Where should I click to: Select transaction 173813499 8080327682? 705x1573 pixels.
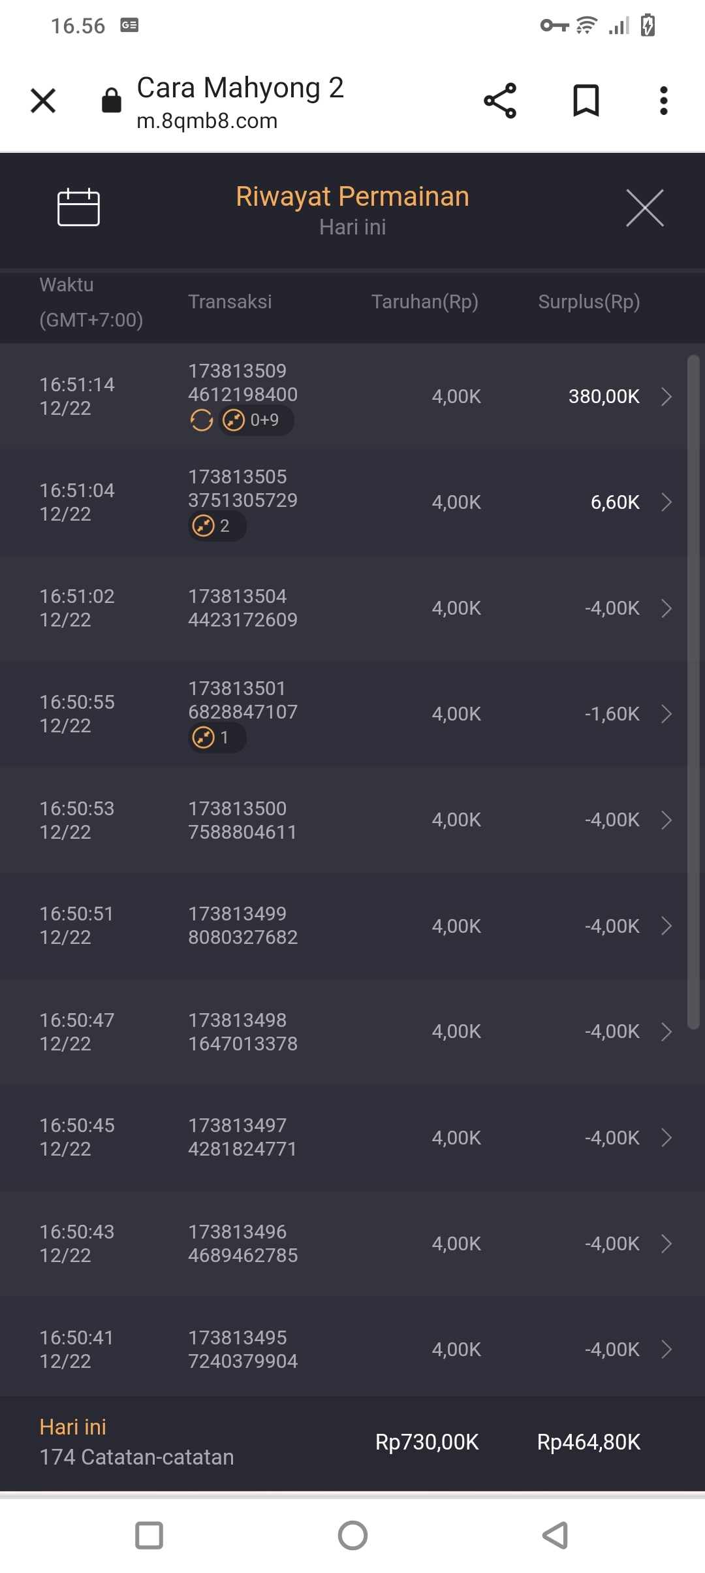coord(243,926)
